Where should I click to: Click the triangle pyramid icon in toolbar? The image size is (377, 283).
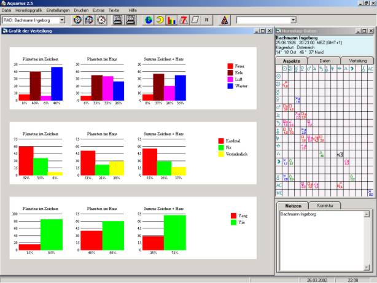tap(224, 20)
